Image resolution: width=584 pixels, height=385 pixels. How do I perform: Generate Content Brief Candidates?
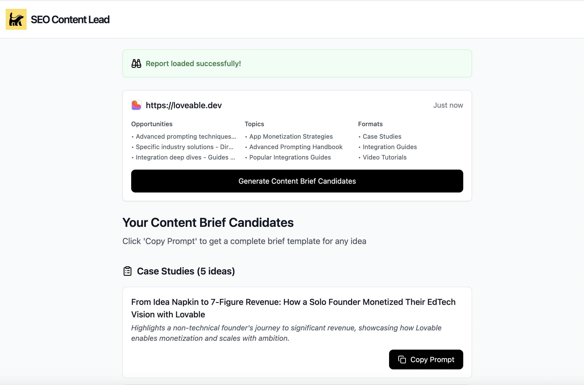click(x=297, y=181)
